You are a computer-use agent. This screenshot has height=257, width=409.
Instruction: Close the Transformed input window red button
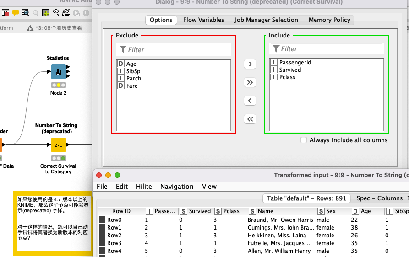point(99,175)
